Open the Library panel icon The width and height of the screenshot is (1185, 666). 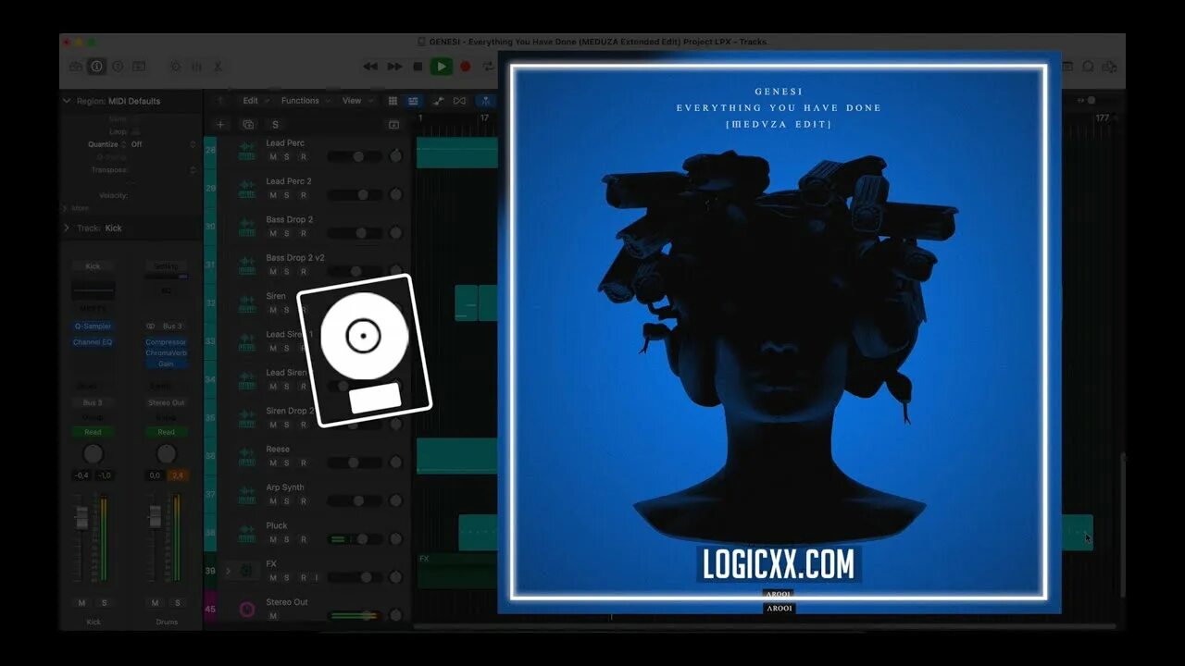[x=76, y=67]
